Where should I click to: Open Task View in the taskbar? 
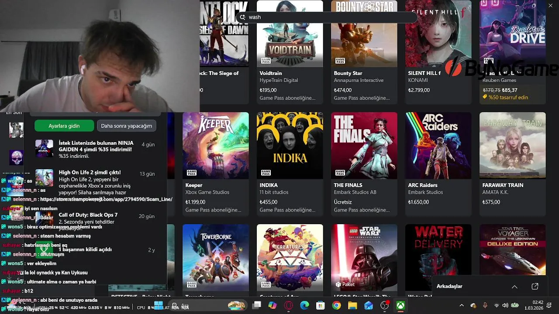(x=257, y=305)
